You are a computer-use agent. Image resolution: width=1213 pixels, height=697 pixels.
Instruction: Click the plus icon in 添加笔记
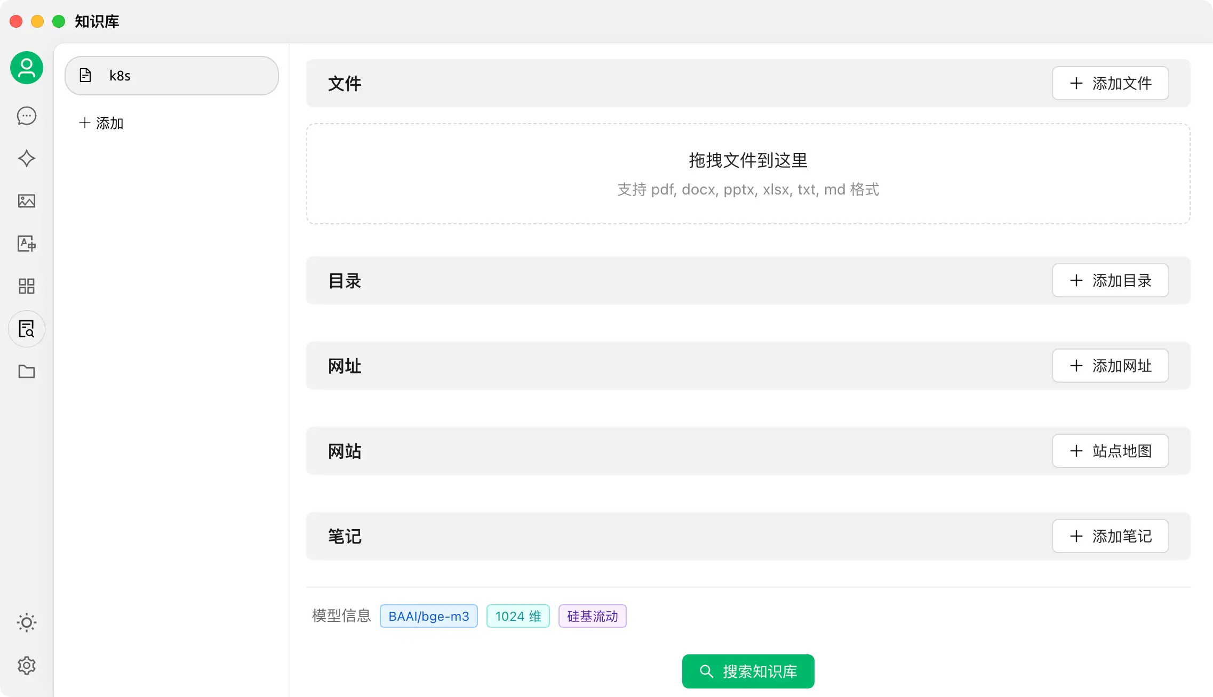coord(1076,536)
